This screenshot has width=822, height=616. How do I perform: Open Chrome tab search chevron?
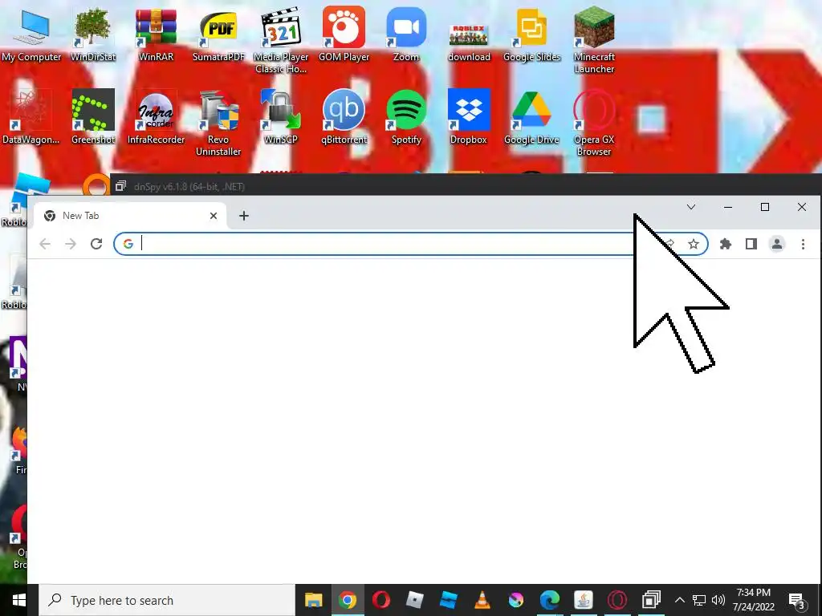point(691,207)
